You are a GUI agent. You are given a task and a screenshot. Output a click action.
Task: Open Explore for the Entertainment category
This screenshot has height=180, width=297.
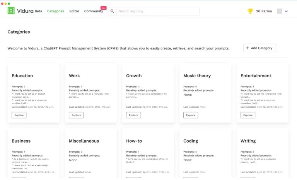click(248, 115)
